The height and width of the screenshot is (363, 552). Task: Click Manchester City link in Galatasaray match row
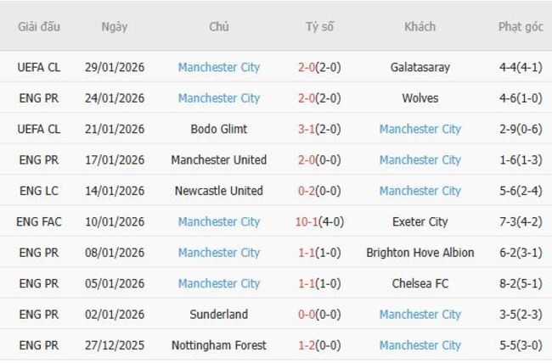[219, 67]
